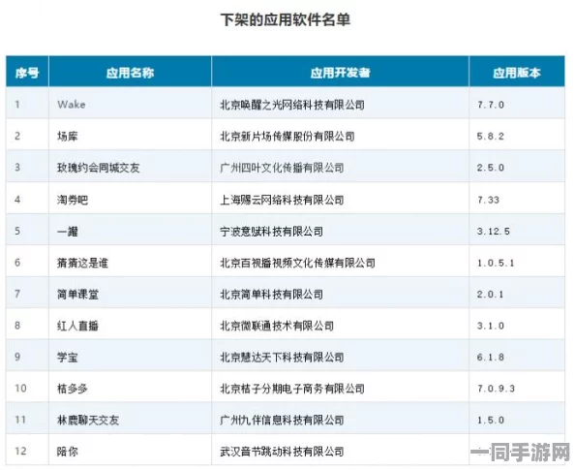
Task: Select the app name Wake
Action: point(71,105)
